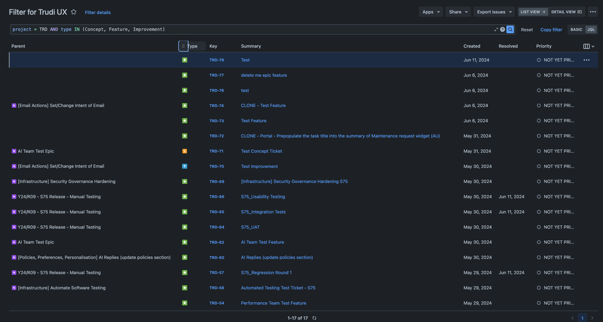This screenshot has height=322, width=603.
Task: Open S75_Usability Testing summary link
Action: 263,197
